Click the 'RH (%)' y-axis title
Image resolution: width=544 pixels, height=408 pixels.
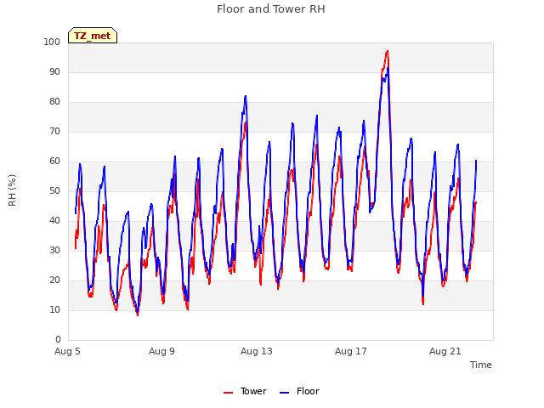click(12, 190)
